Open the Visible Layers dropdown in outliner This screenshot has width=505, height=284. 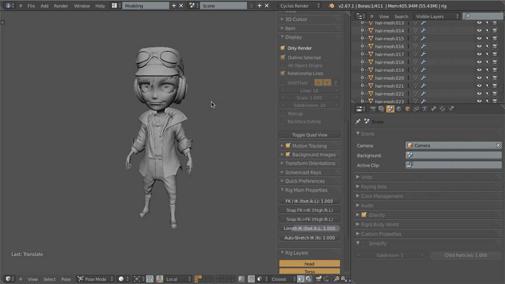pyautogui.click(x=436, y=16)
